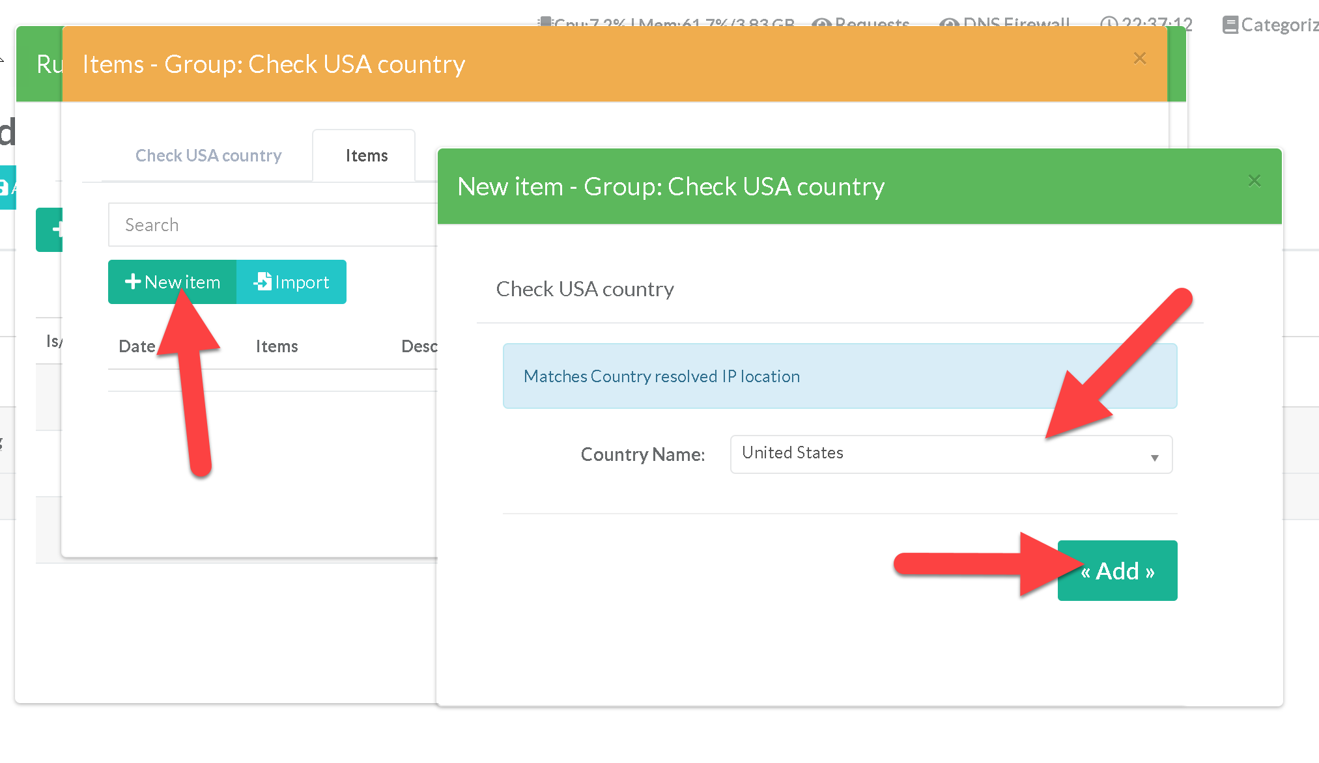The image size is (1319, 763).
Task: Focus the Search input field
Action: (274, 225)
